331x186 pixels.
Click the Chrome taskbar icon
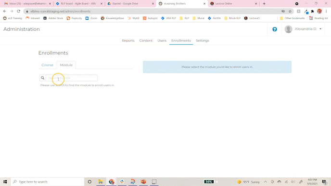(x=112, y=182)
